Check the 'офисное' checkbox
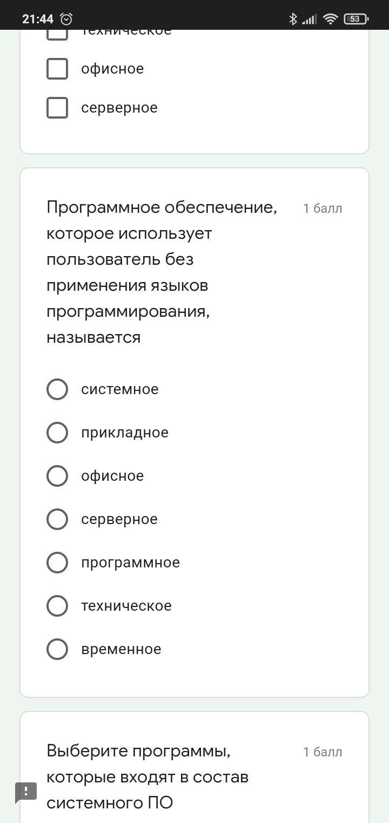The width and height of the screenshot is (389, 823). coord(57,69)
